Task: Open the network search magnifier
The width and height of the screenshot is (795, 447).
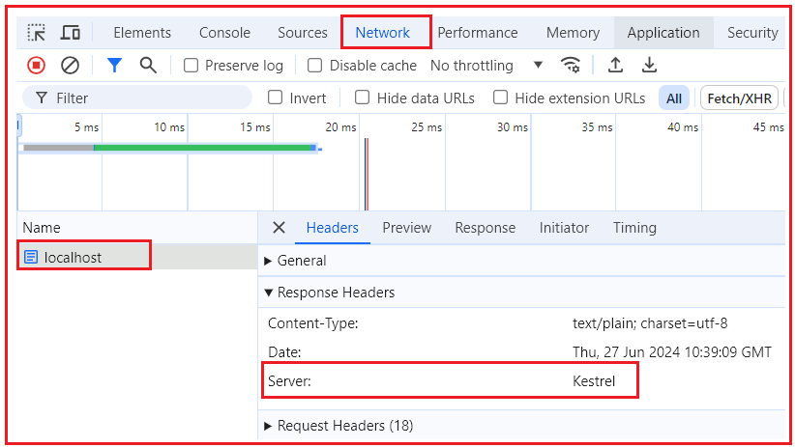Action: 148,66
